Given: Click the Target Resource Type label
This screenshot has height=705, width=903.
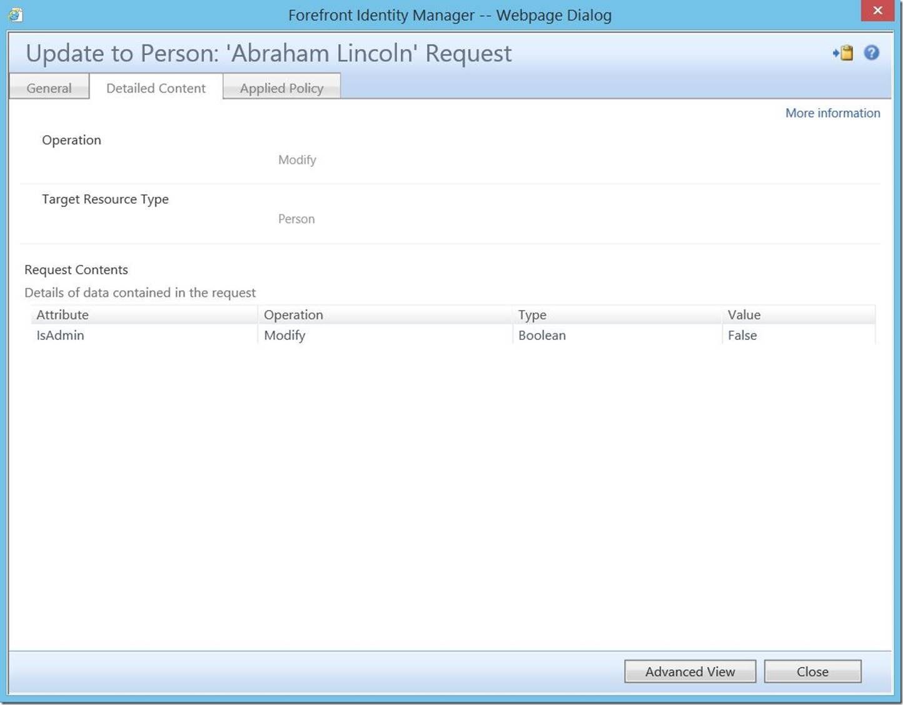Looking at the screenshot, I should 105,199.
